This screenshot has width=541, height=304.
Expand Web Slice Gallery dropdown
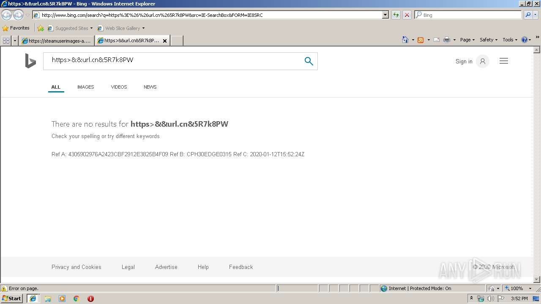pyautogui.click(x=143, y=28)
